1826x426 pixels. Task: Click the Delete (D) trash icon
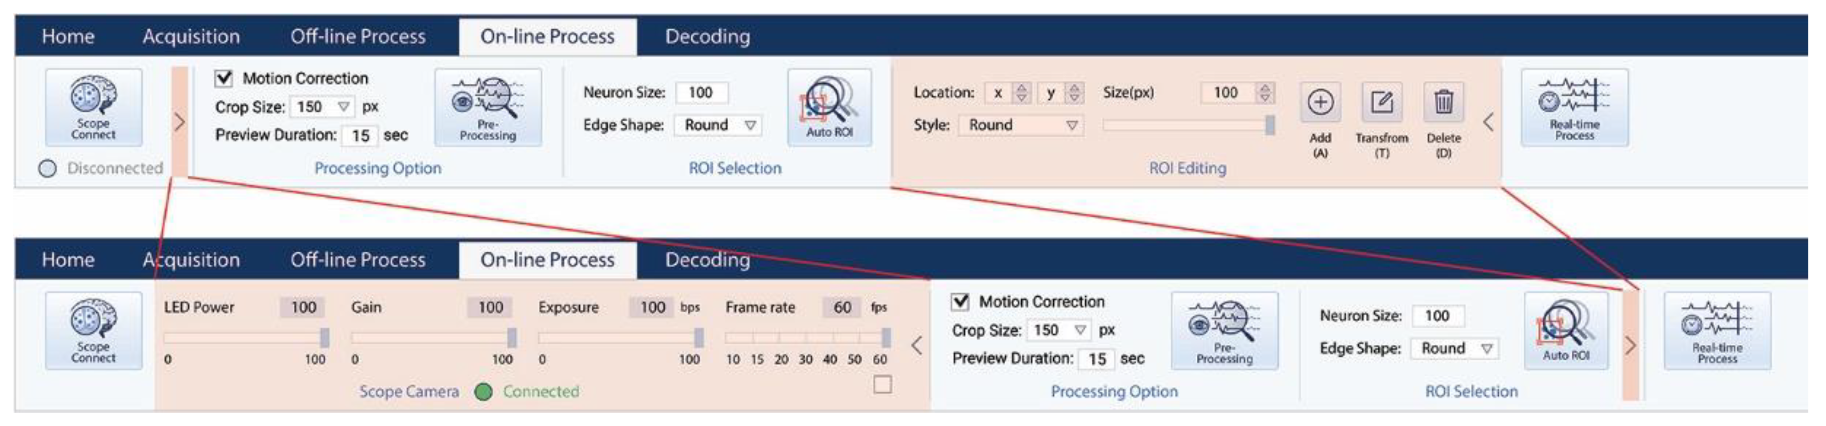point(1443,103)
